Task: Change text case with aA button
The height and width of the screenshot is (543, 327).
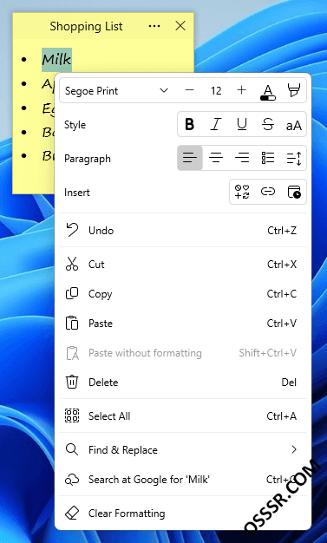Action: (294, 125)
